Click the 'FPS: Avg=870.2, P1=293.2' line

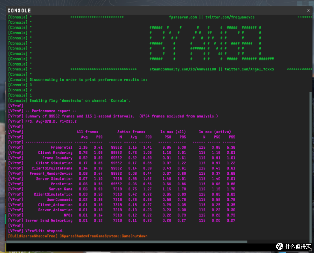coord(51,121)
